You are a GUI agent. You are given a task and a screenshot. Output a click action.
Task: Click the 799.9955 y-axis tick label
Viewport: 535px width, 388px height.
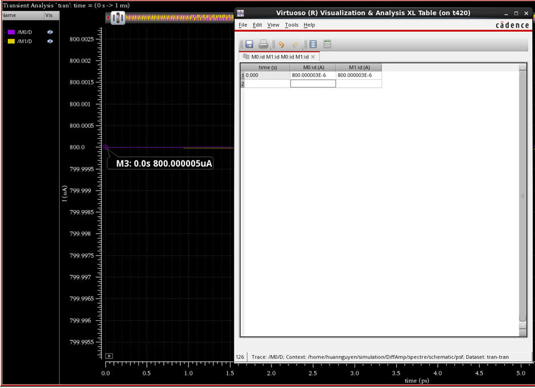81,342
